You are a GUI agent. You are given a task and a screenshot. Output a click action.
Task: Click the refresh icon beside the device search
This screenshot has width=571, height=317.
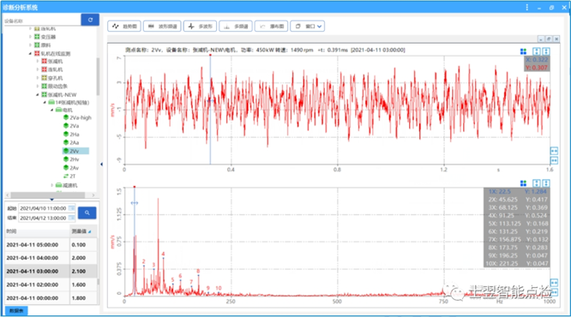point(90,20)
